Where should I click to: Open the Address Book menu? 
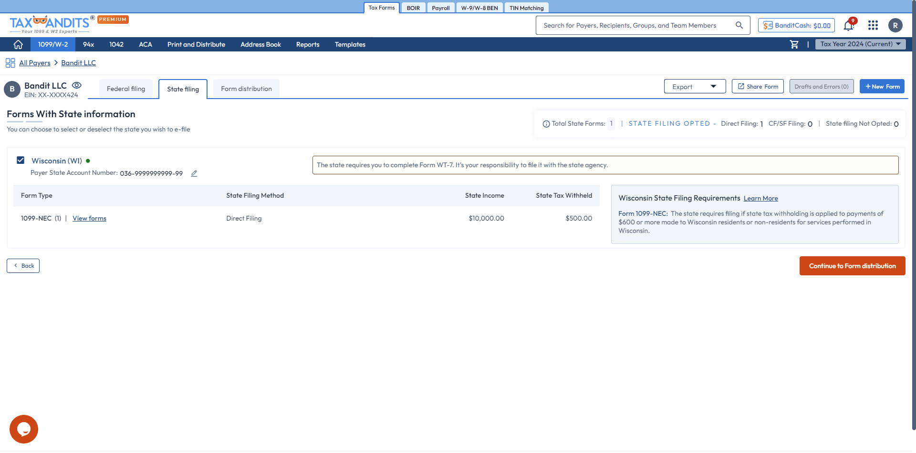(x=260, y=44)
